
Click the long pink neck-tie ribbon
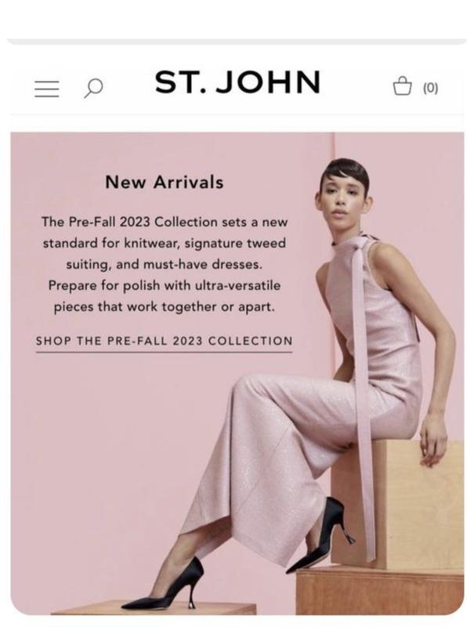coord(362,400)
